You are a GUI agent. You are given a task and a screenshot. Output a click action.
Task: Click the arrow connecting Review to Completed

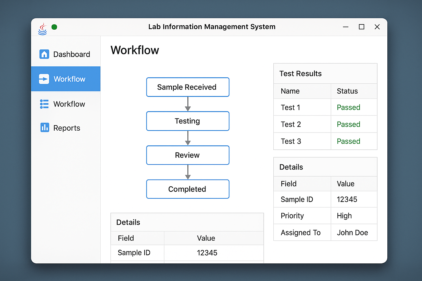coord(188,172)
